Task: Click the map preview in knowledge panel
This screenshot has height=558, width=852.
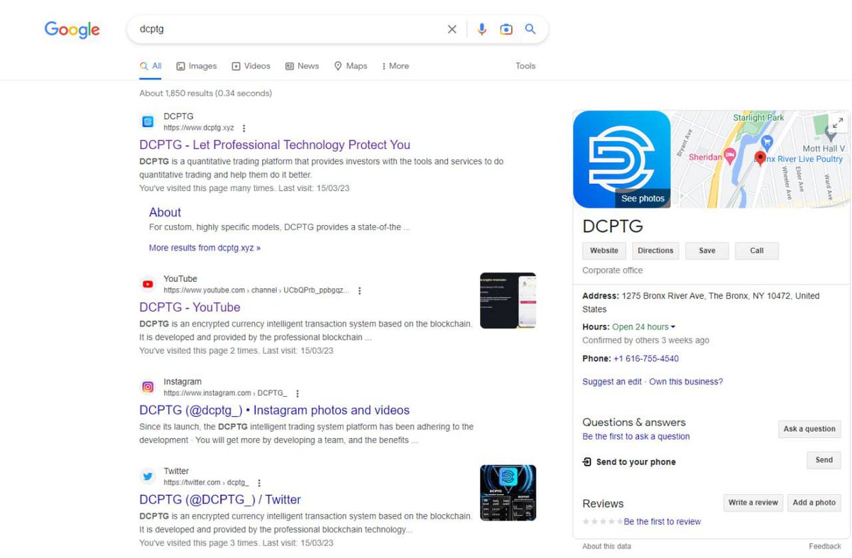Action: point(760,159)
